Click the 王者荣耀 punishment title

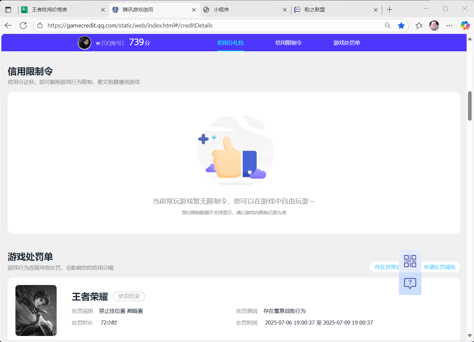tap(90, 297)
